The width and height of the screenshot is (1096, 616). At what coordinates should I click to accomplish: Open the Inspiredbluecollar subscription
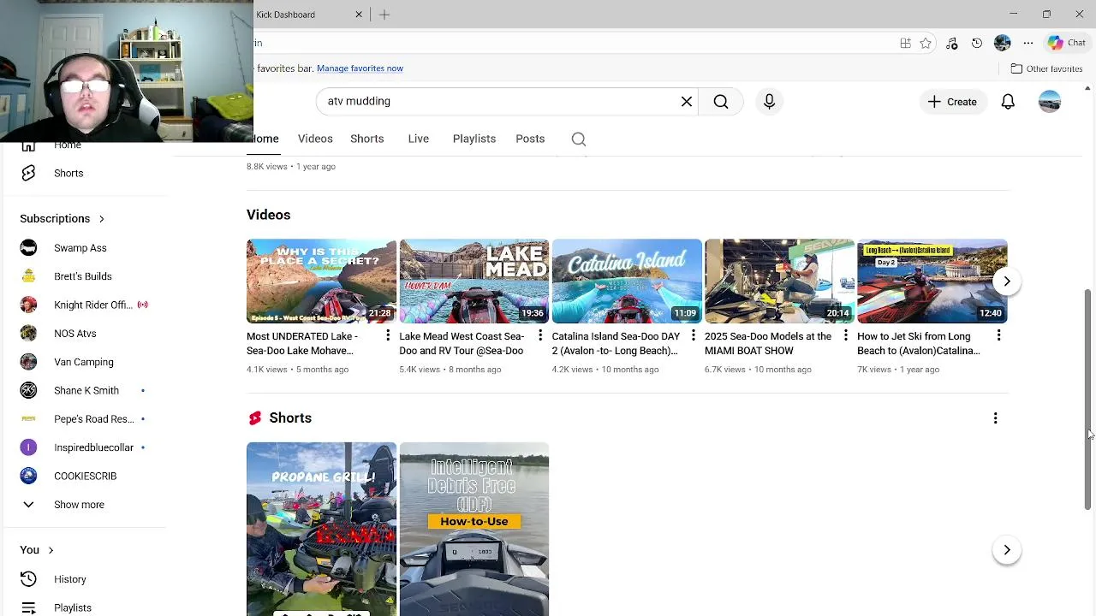tap(83, 447)
